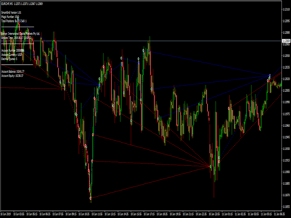Image resolution: width=291 pixels, height=218 pixels.
Task: Select the 1.11855 price scale label
Action: click(x=286, y=207)
